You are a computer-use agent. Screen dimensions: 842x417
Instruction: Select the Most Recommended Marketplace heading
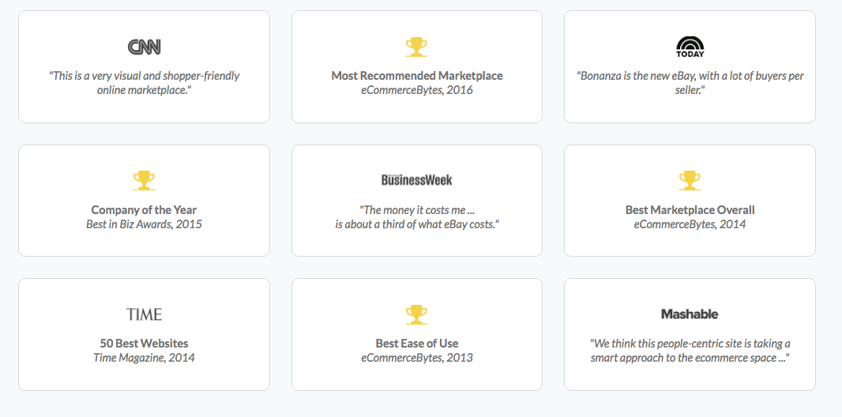[x=417, y=76]
